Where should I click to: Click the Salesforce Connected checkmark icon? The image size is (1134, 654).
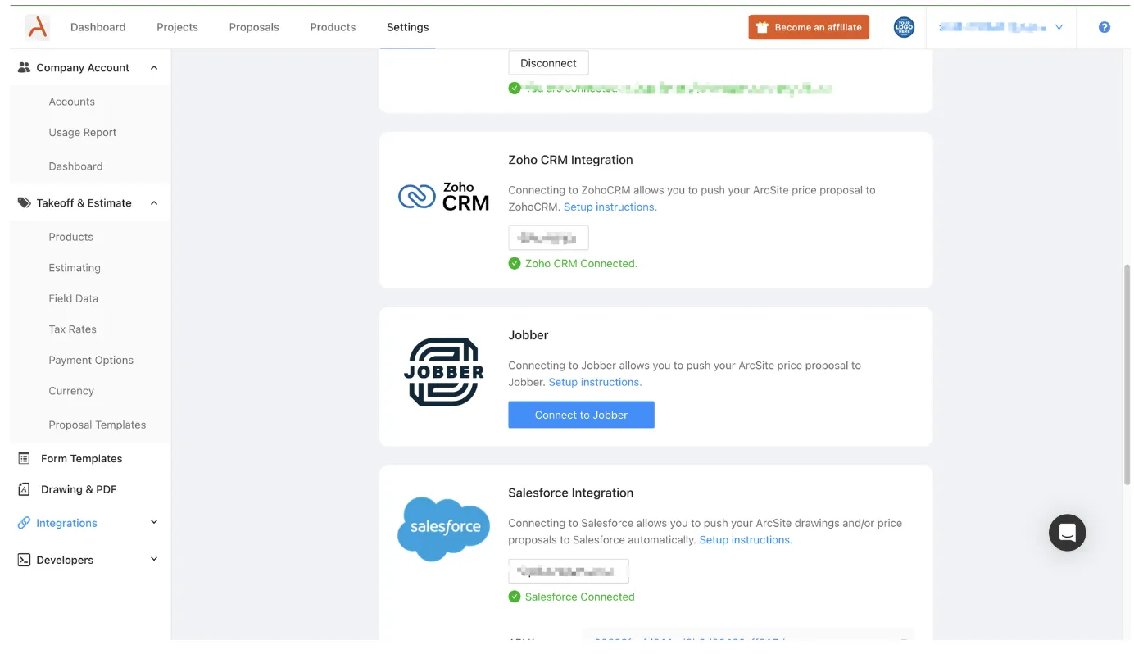click(x=515, y=597)
